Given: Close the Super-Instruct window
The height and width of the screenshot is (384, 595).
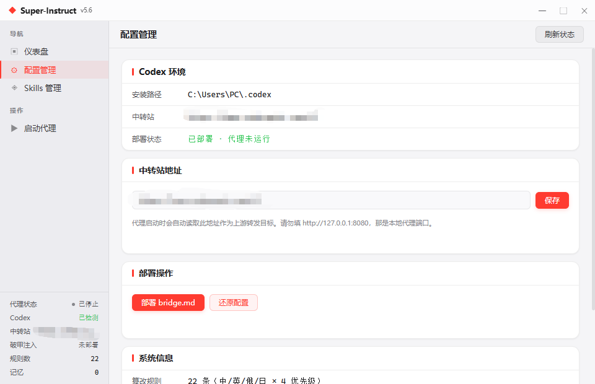Looking at the screenshot, I should click(x=584, y=11).
